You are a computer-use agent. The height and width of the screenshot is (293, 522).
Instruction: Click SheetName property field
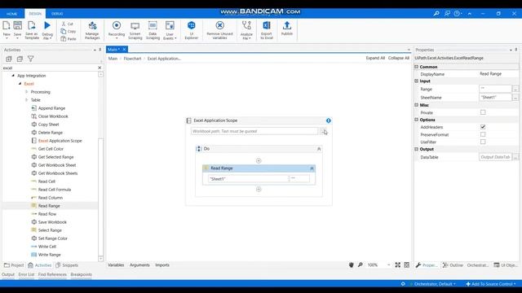click(x=495, y=98)
